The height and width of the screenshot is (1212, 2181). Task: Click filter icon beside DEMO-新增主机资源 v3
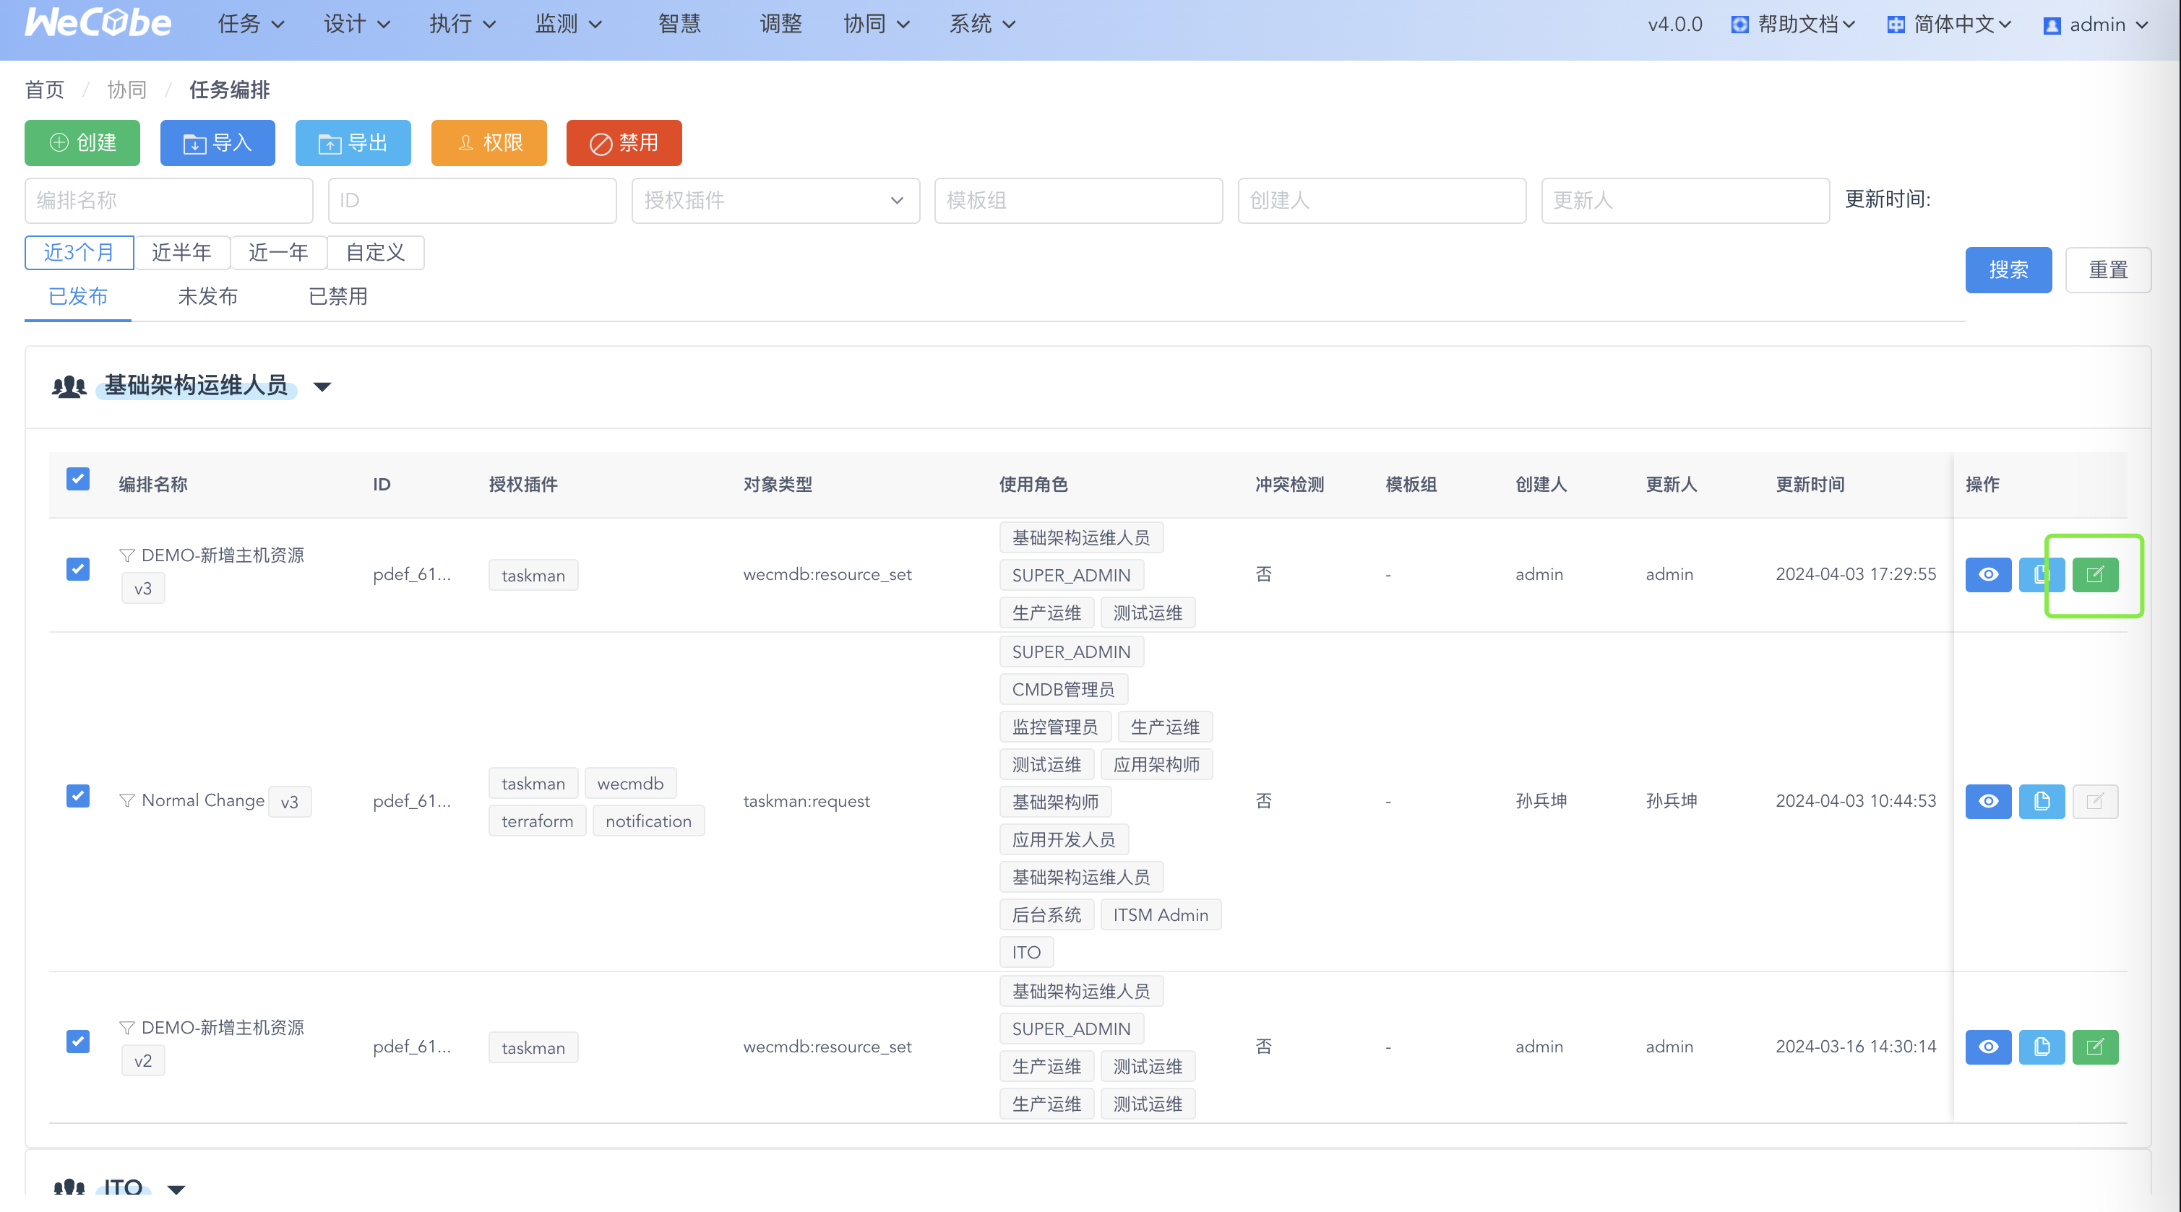(x=127, y=555)
